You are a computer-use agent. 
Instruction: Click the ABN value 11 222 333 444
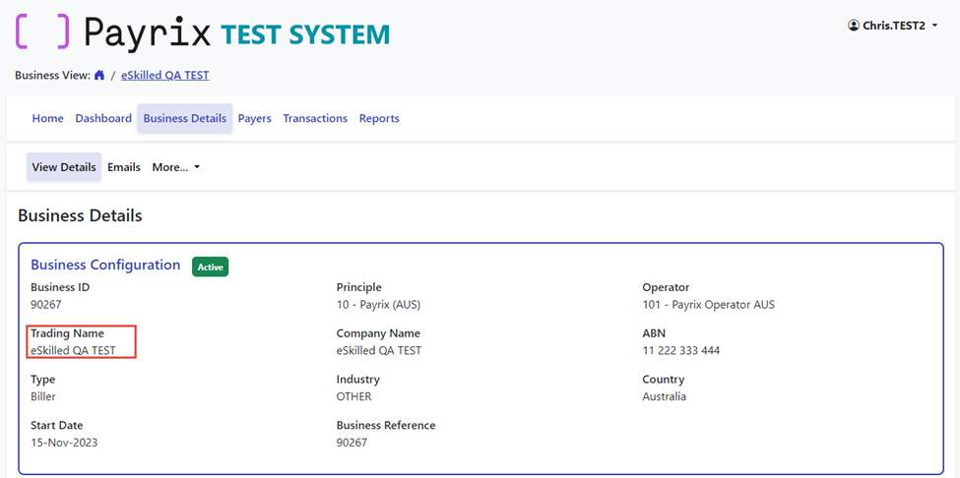point(680,351)
